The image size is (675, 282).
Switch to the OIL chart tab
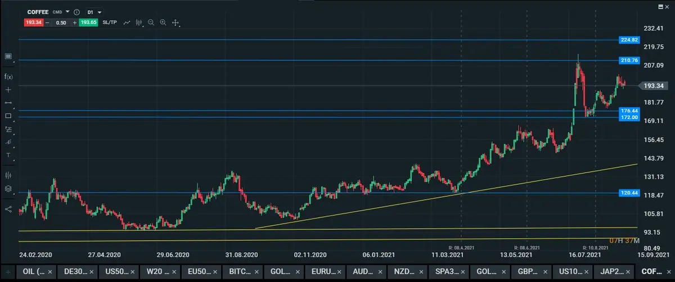click(33, 271)
